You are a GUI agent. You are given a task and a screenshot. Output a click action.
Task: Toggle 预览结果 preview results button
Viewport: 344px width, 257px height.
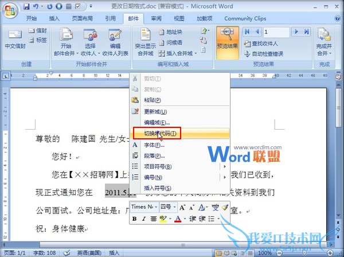[227, 43]
